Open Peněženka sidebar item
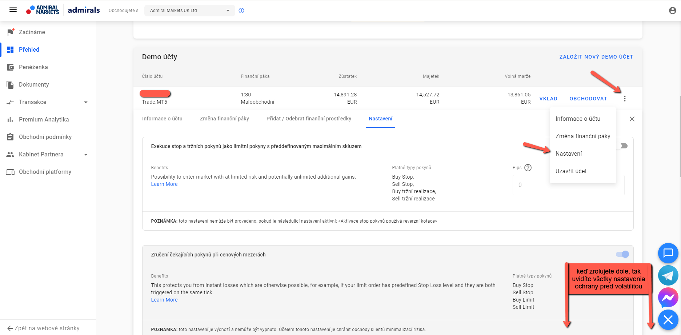This screenshot has height=335, width=681. click(48, 67)
